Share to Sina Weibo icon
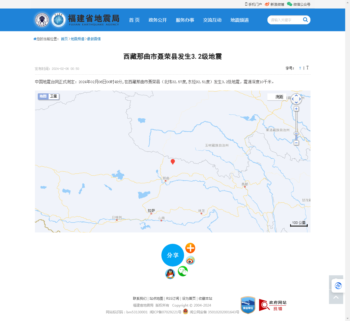350x321 pixels. (190, 260)
